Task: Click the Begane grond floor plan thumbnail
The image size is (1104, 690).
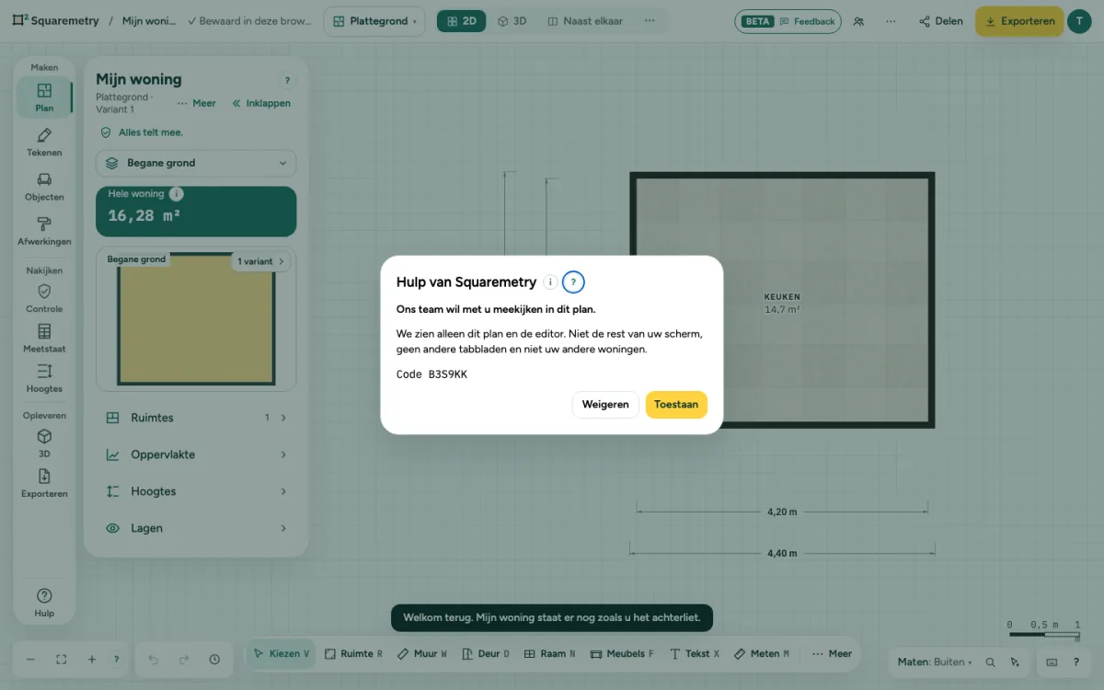Action: pyautogui.click(x=196, y=319)
